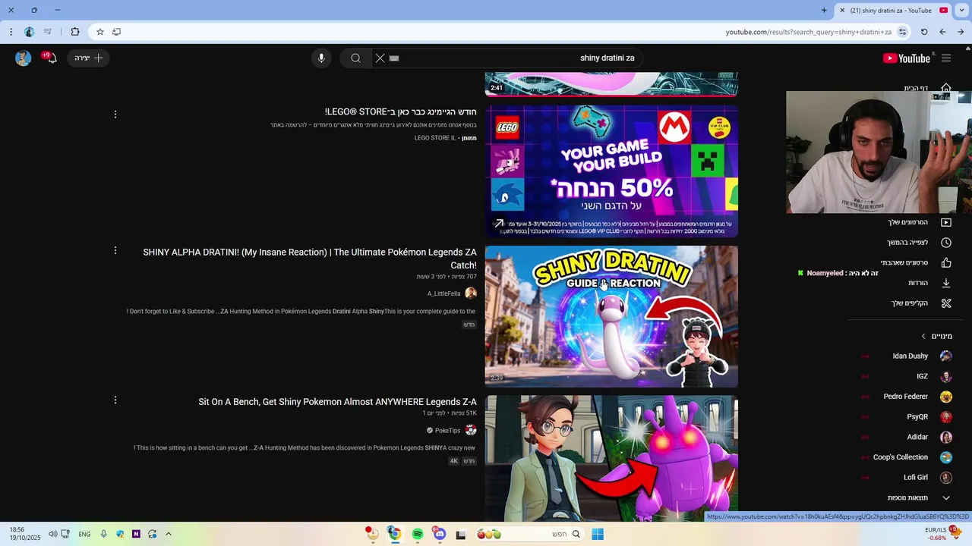This screenshot has height=546, width=972.
Task: Open Chrome three-dot menu
Action: point(11,32)
